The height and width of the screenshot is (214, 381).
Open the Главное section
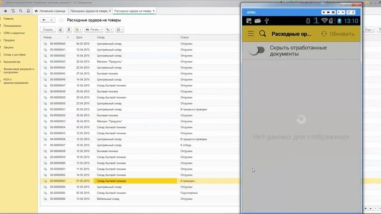pos(8,18)
